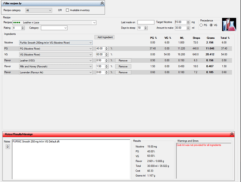This screenshot has width=241, height=182.
Task: Remove the Lavender (Flavour Art) flavor
Action: (123, 73)
